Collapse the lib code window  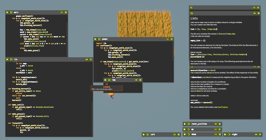(x=87, y=59)
